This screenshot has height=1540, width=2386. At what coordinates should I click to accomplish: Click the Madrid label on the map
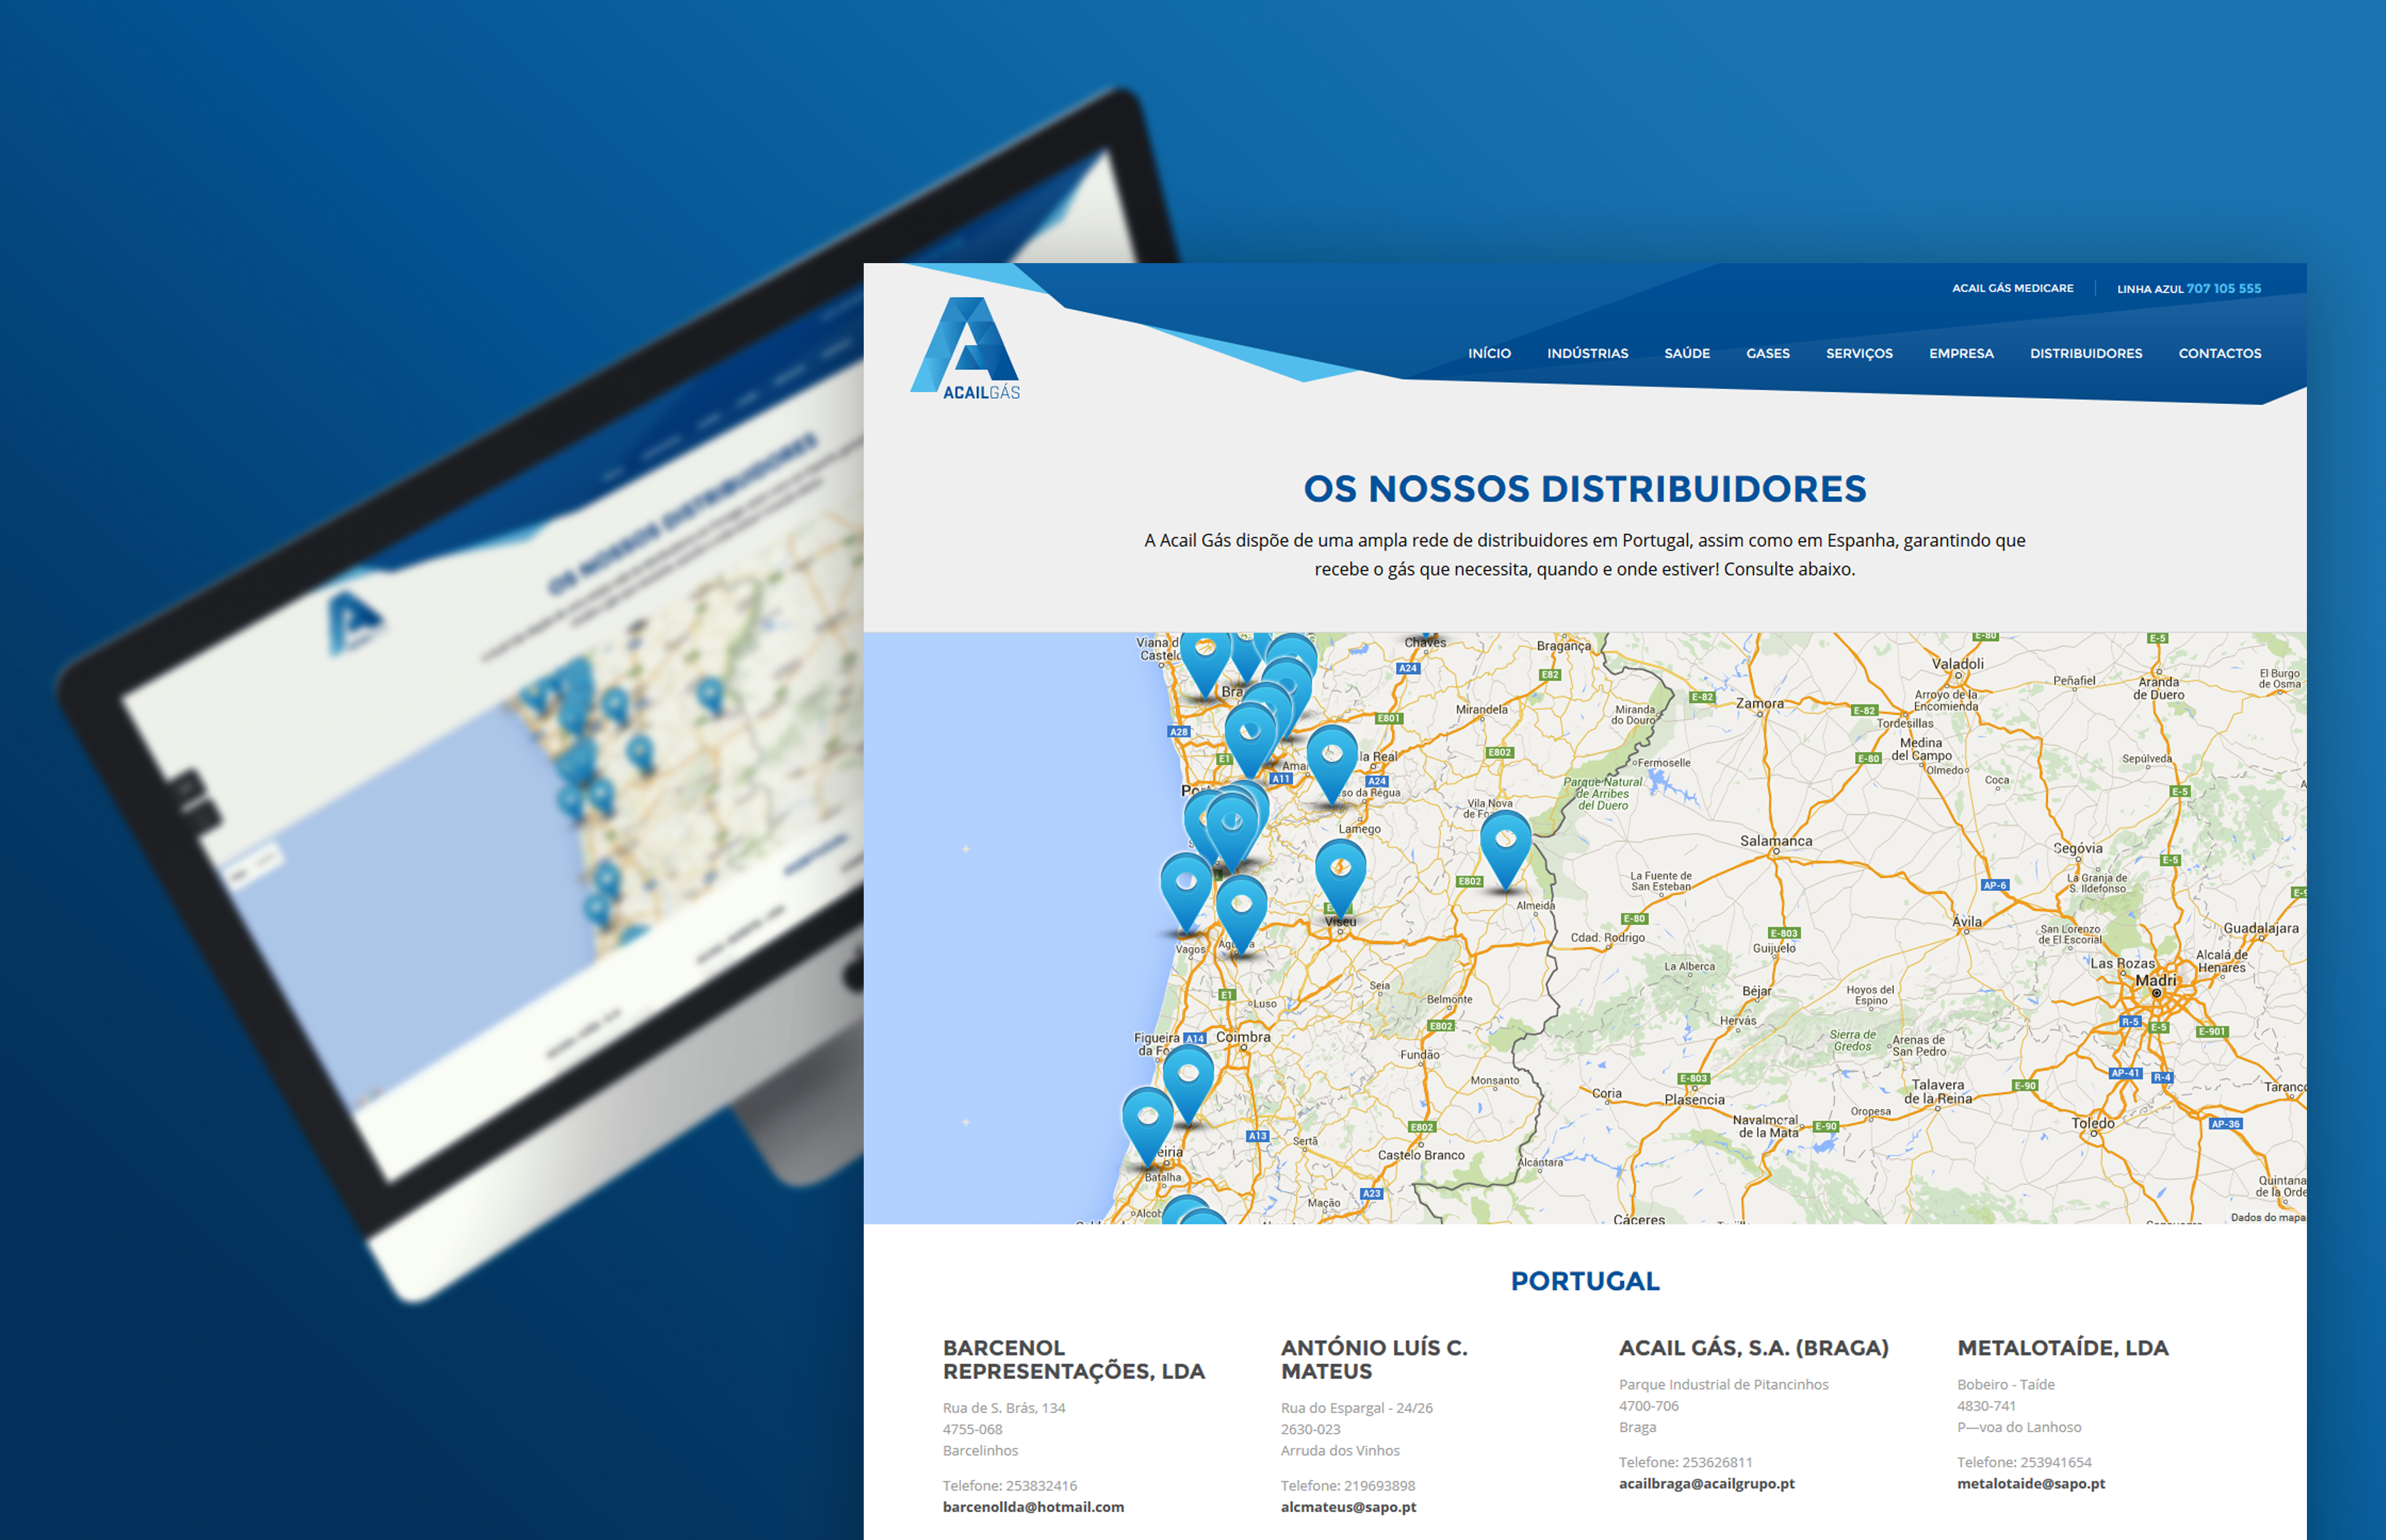coord(2155,980)
